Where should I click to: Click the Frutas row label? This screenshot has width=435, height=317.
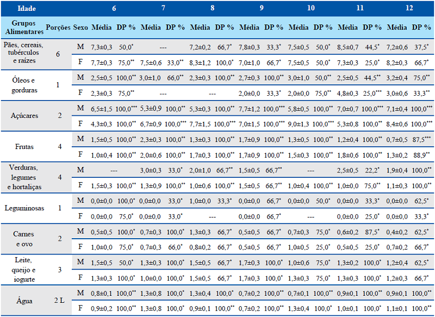(23, 147)
